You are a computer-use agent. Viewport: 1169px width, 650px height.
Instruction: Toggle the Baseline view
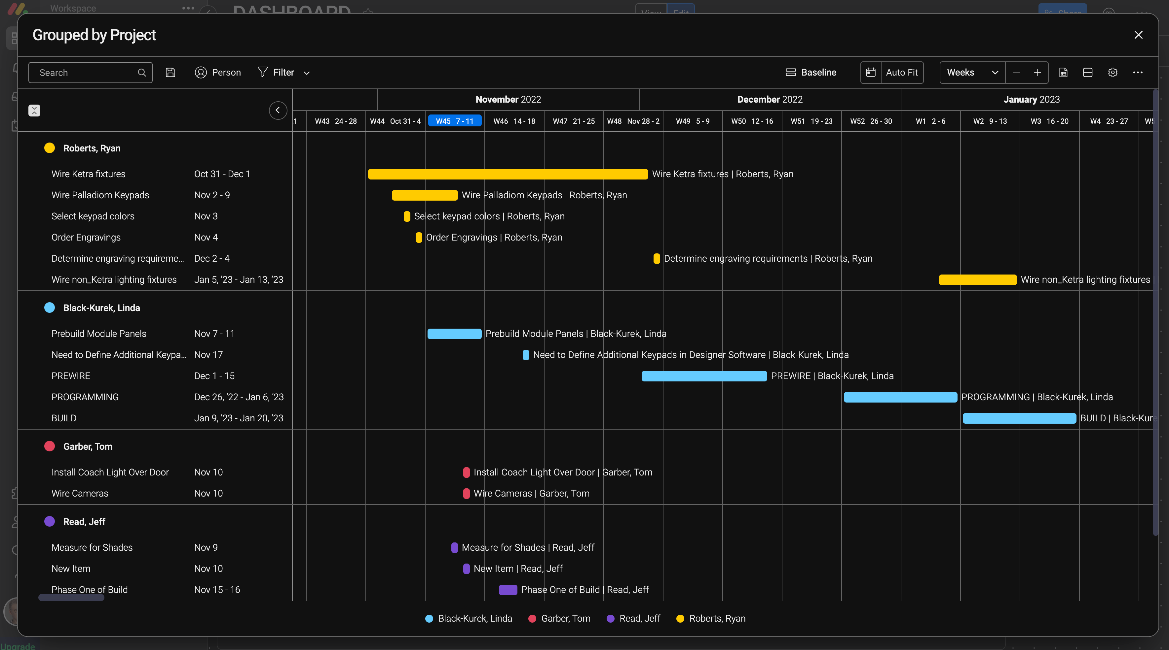click(x=811, y=73)
